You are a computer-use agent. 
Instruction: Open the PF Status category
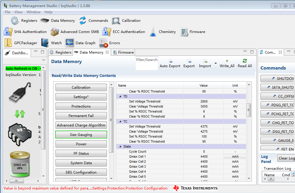[81, 154]
